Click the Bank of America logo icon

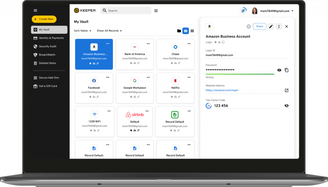click(x=135, y=47)
